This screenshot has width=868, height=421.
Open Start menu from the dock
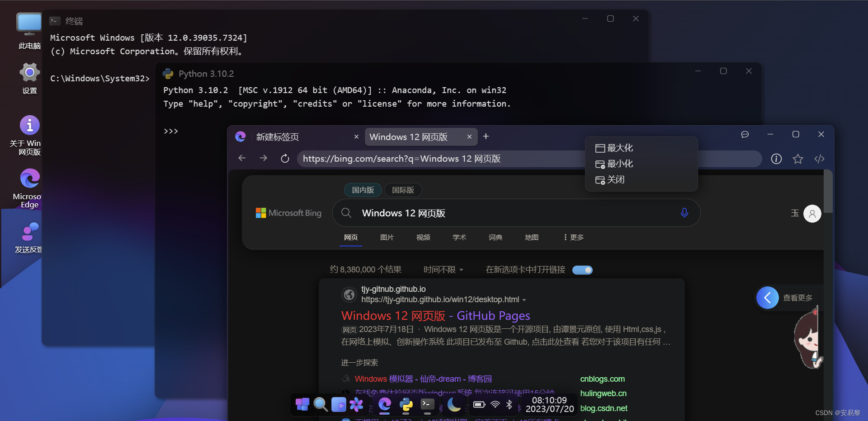(302, 404)
